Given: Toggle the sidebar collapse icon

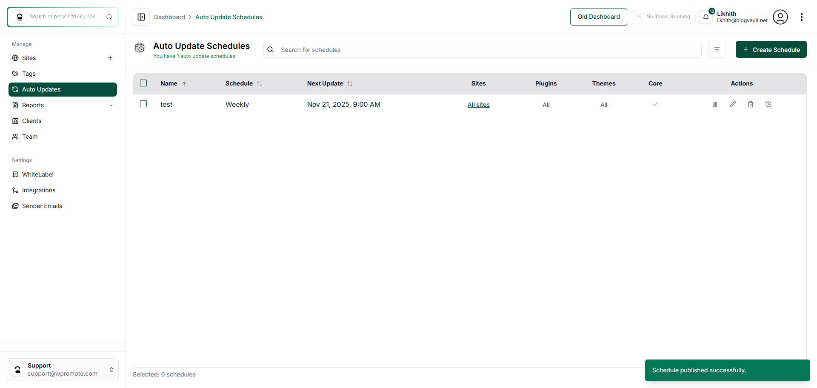Looking at the screenshot, I should (x=141, y=17).
